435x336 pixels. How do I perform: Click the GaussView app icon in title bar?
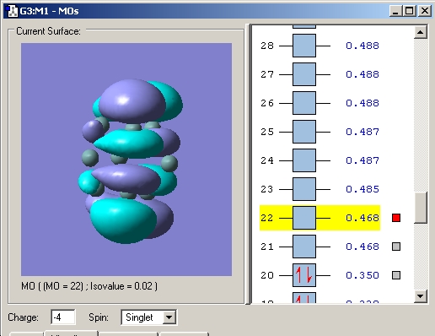(12, 11)
